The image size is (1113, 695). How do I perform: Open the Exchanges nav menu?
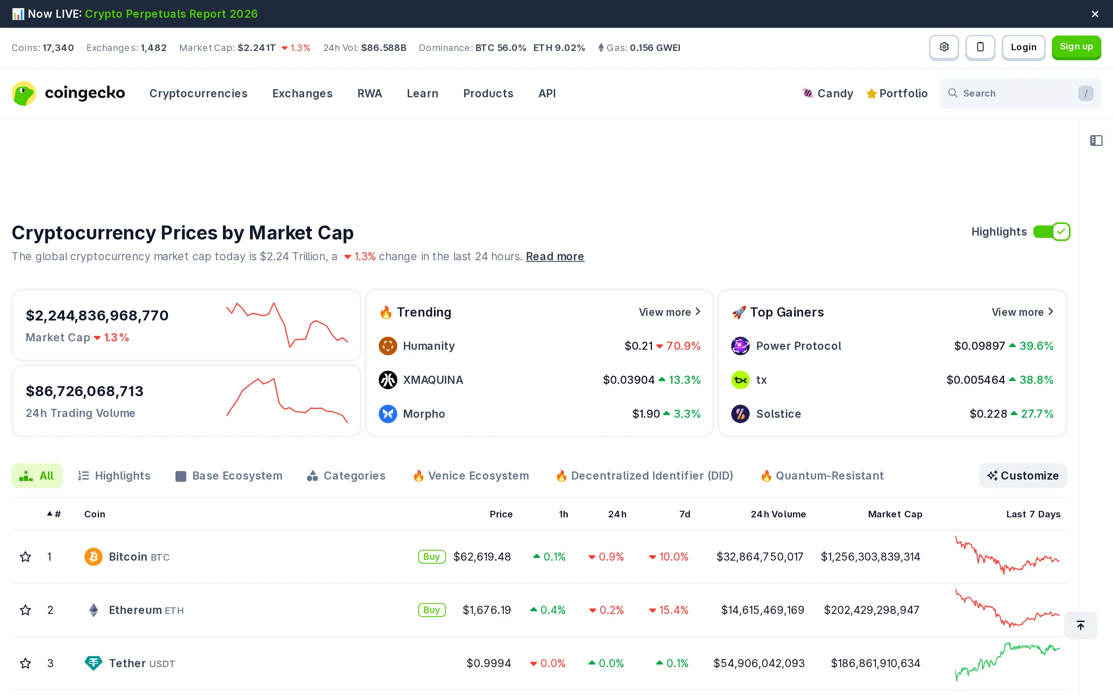coord(302,93)
